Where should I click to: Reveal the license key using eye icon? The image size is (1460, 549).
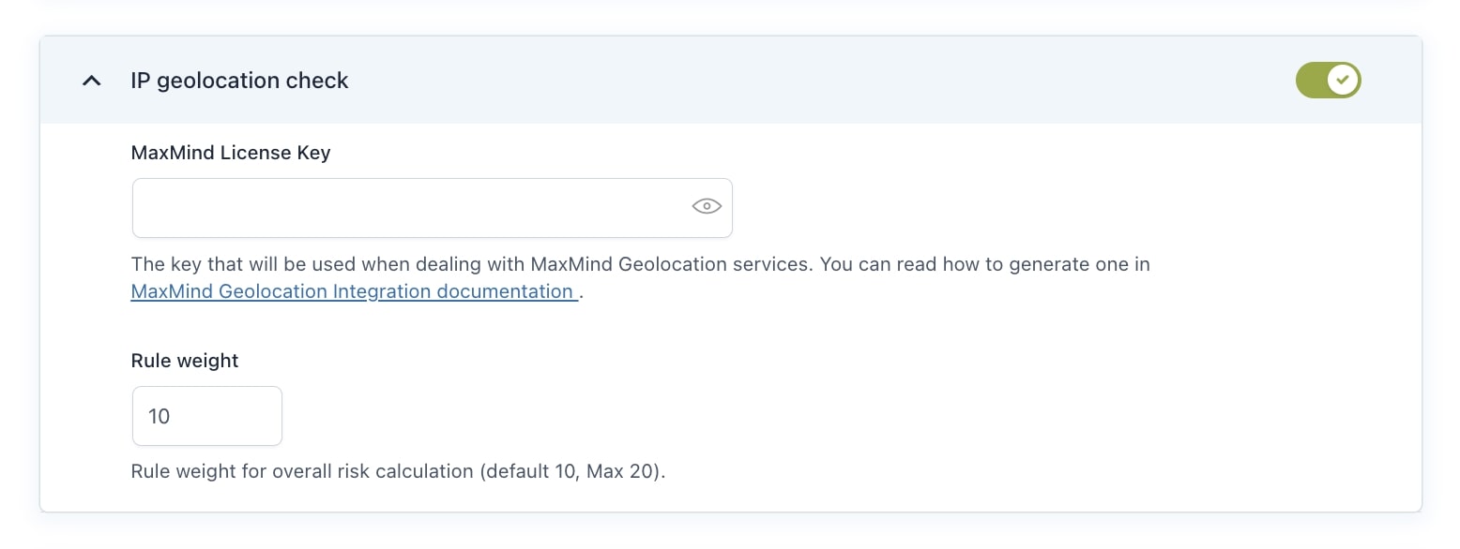(x=706, y=206)
